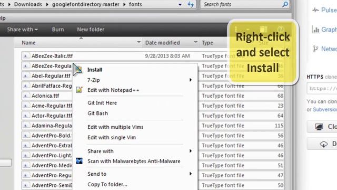Select Edit with multiple Vims
This screenshot has width=337, height=190.
(x=115, y=127)
